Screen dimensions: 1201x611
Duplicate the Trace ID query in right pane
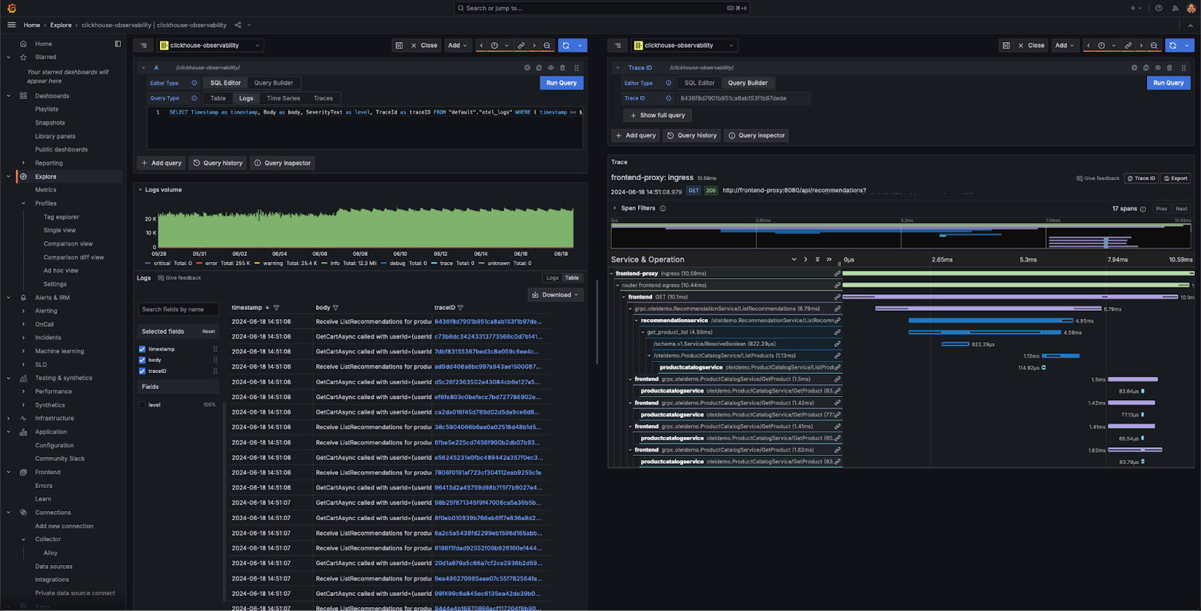tap(1145, 68)
